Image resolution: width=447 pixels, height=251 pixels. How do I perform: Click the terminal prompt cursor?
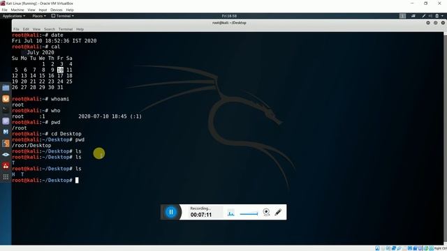(77, 180)
